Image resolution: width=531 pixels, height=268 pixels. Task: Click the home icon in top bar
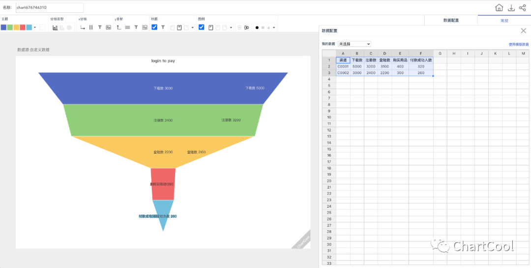pos(499,7)
